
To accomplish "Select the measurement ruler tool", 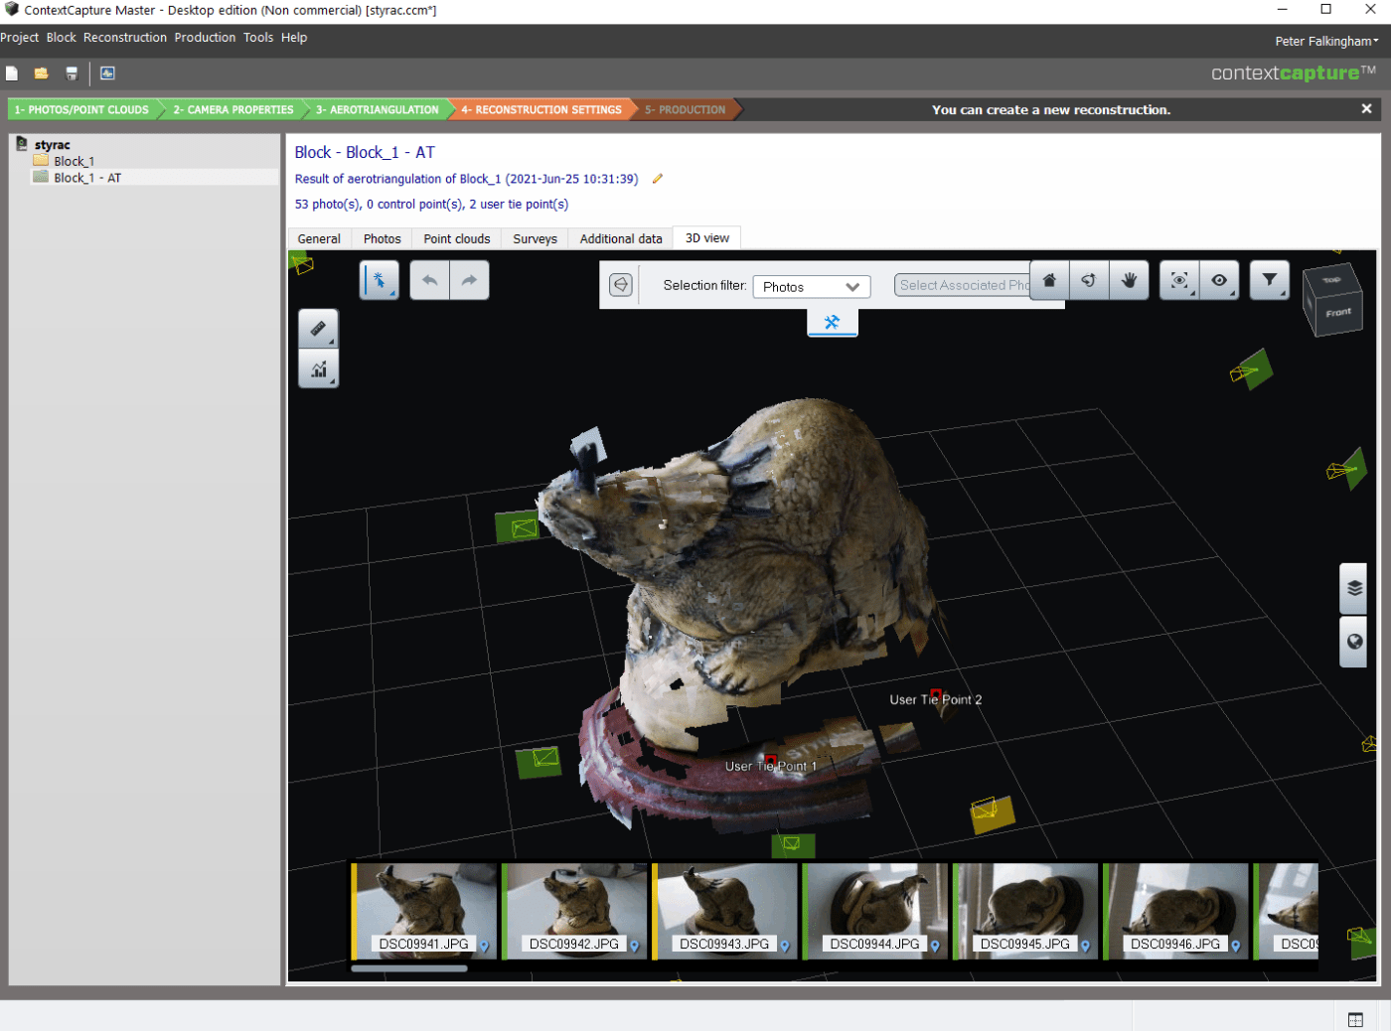I will 318,329.
